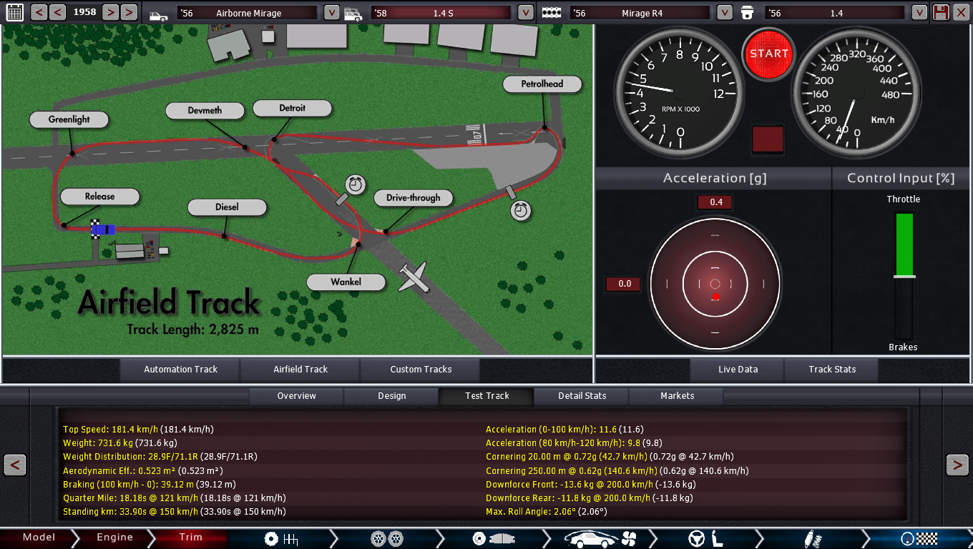Show the Track Stats panel
Image resolution: width=973 pixels, height=549 pixels.
click(x=831, y=370)
